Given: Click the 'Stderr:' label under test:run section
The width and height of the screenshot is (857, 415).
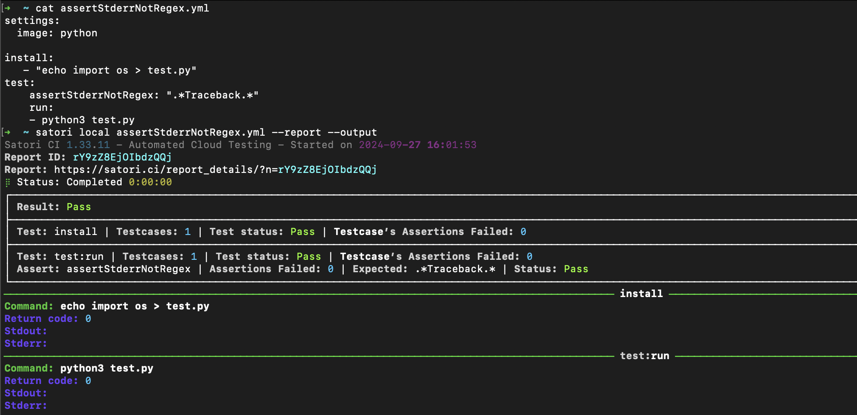Looking at the screenshot, I should 26,406.
